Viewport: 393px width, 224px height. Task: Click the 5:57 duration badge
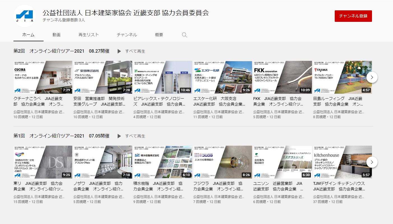pyautogui.click(x=366, y=175)
